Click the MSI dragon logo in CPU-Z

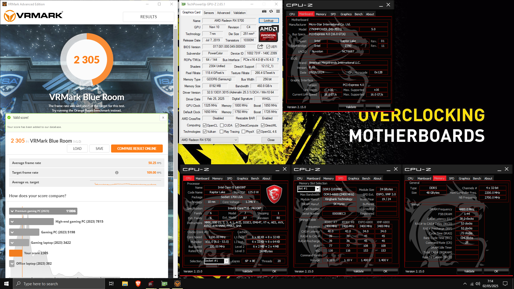click(274, 194)
